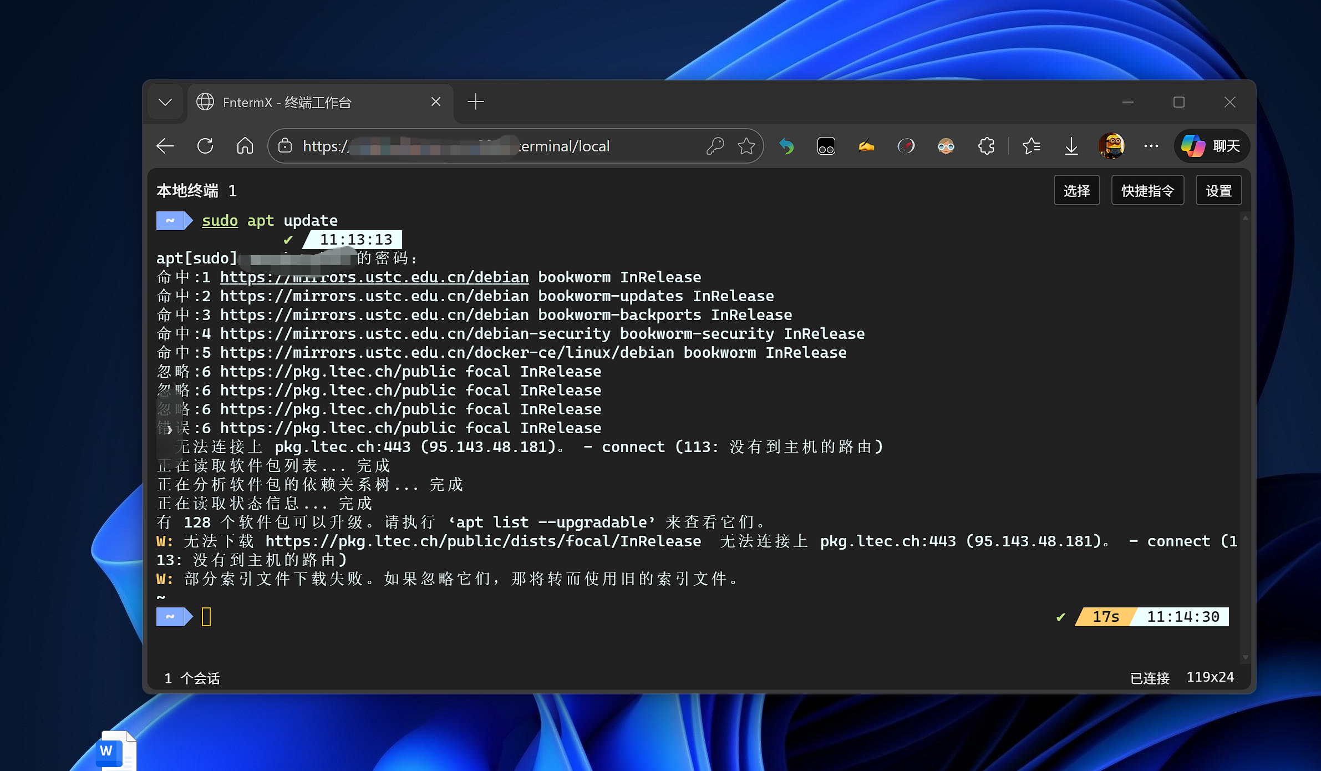Go to the browser home page
The image size is (1321, 771).
[245, 146]
